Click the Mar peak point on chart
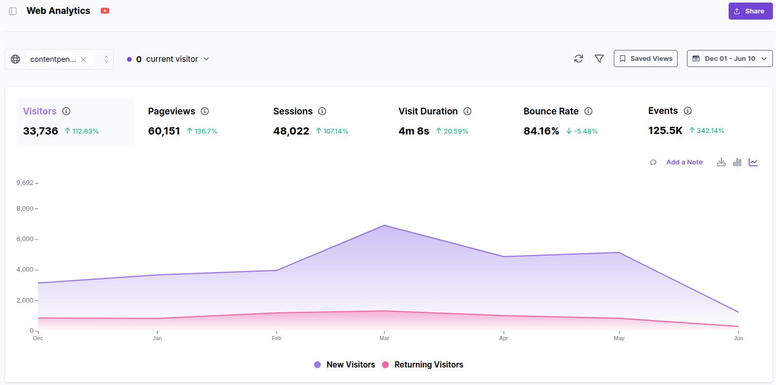The width and height of the screenshot is (776, 385). click(384, 225)
